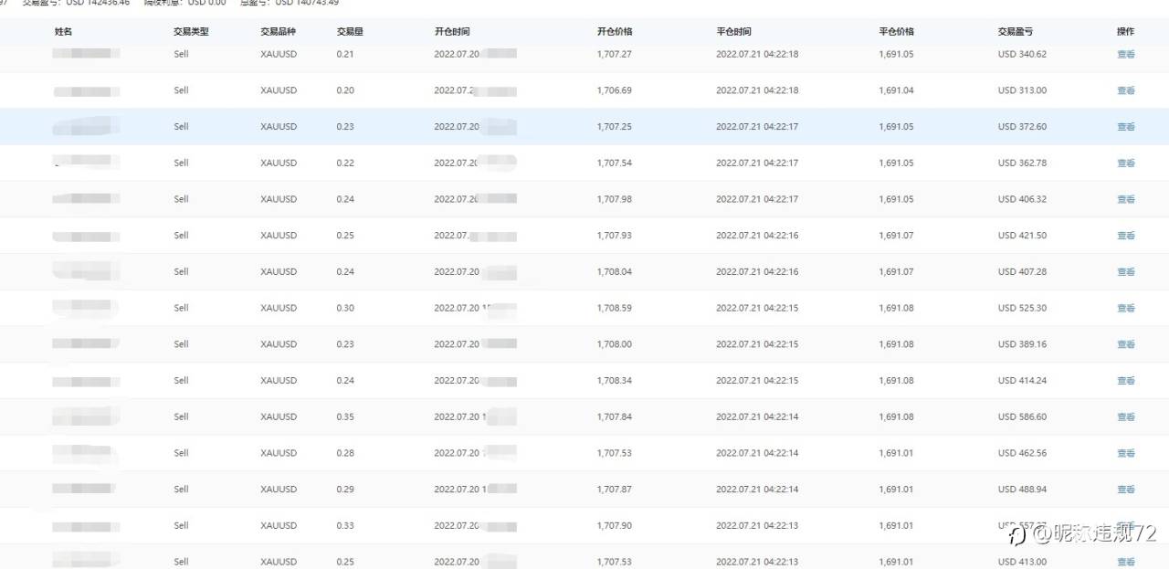Click the opening price 1,708.59

click(614, 308)
